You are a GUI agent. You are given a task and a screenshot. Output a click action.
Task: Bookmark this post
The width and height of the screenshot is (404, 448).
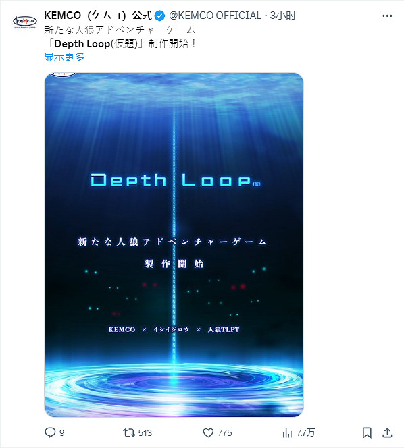(367, 433)
